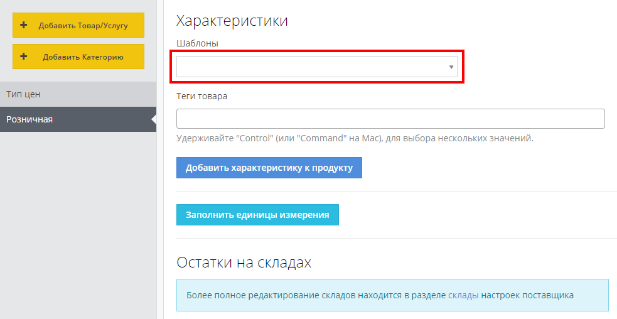Click the Характеристики section heading
617x319 pixels.
[x=232, y=21]
